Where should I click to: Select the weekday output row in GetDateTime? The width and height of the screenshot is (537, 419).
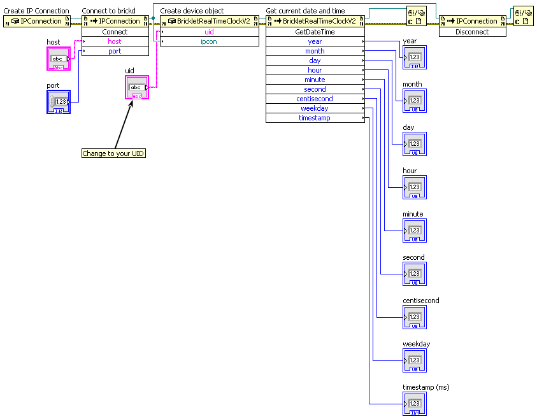[x=315, y=108]
